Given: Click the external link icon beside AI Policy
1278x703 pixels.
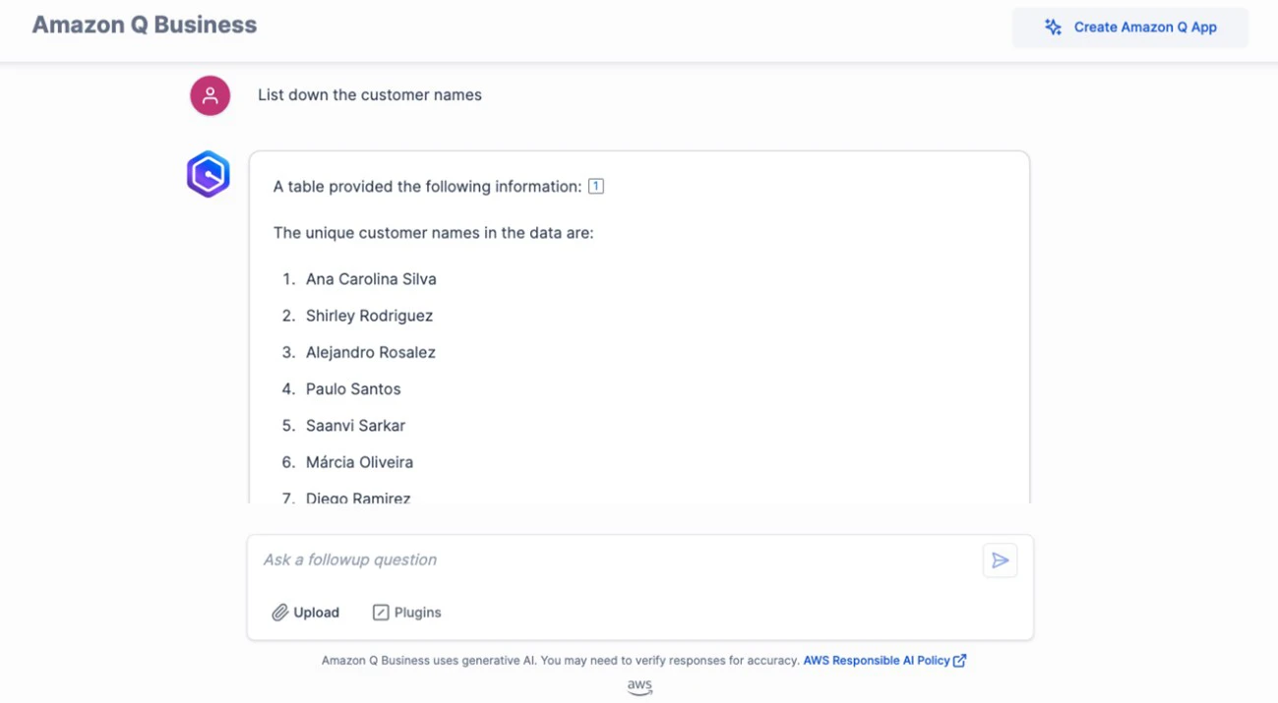Looking at the screenshot, I should [x=960, y=661].
